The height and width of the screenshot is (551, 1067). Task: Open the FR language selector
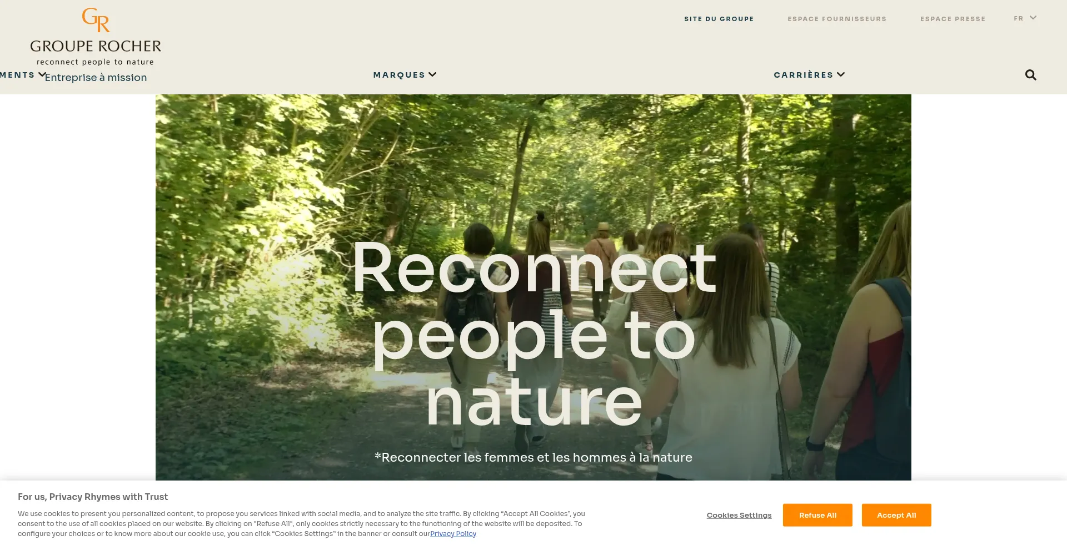1025,18
